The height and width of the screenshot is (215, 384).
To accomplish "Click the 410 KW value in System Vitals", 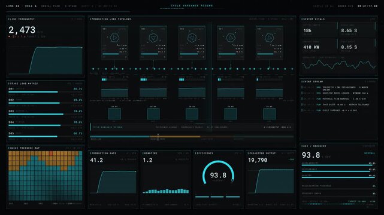I will tap(312, 47).
